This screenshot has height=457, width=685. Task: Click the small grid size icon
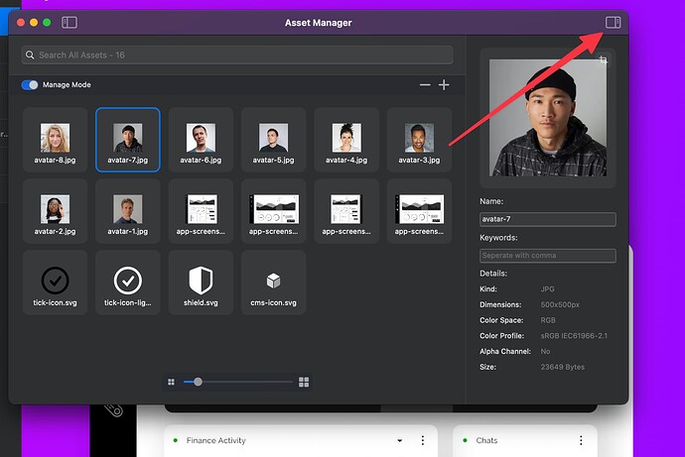(x=172, y=382)
